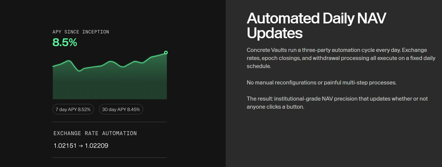Click the green endpoint marker on chart

click(x=166, y=52)
